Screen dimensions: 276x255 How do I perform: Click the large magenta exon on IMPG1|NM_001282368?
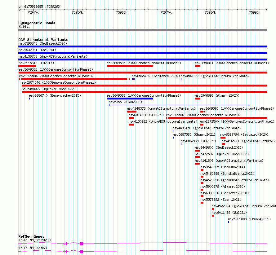[81, 244]
